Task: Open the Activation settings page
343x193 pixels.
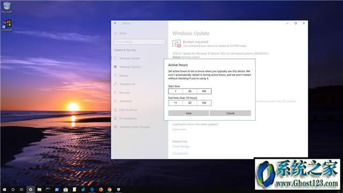Action: click(125, 101)
